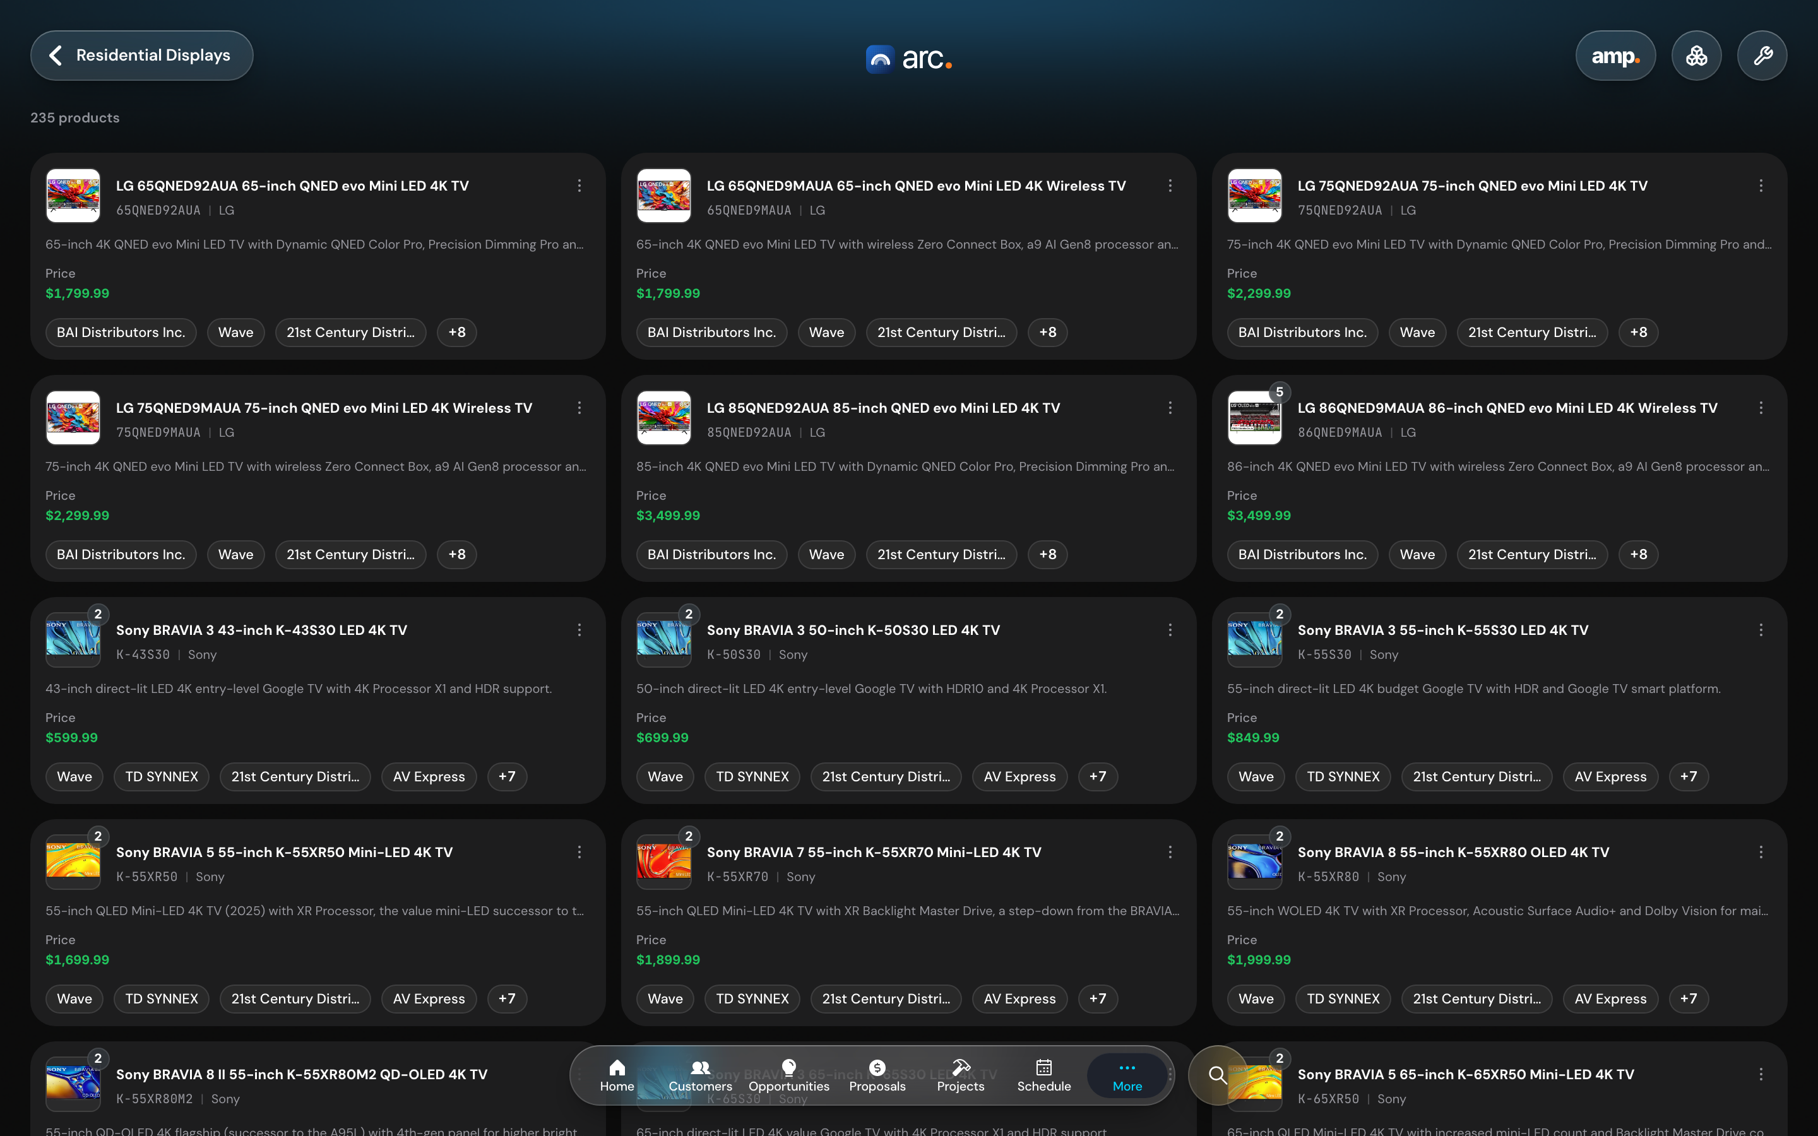Screen dimensions: 1818x1136
Task: Click the integrations cubes icon
Action: coord(1696,56)
